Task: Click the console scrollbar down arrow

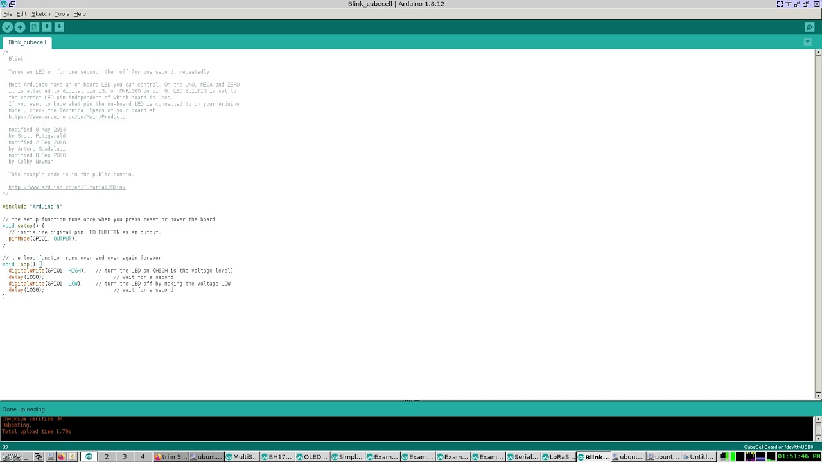Action: click(818, 438)
